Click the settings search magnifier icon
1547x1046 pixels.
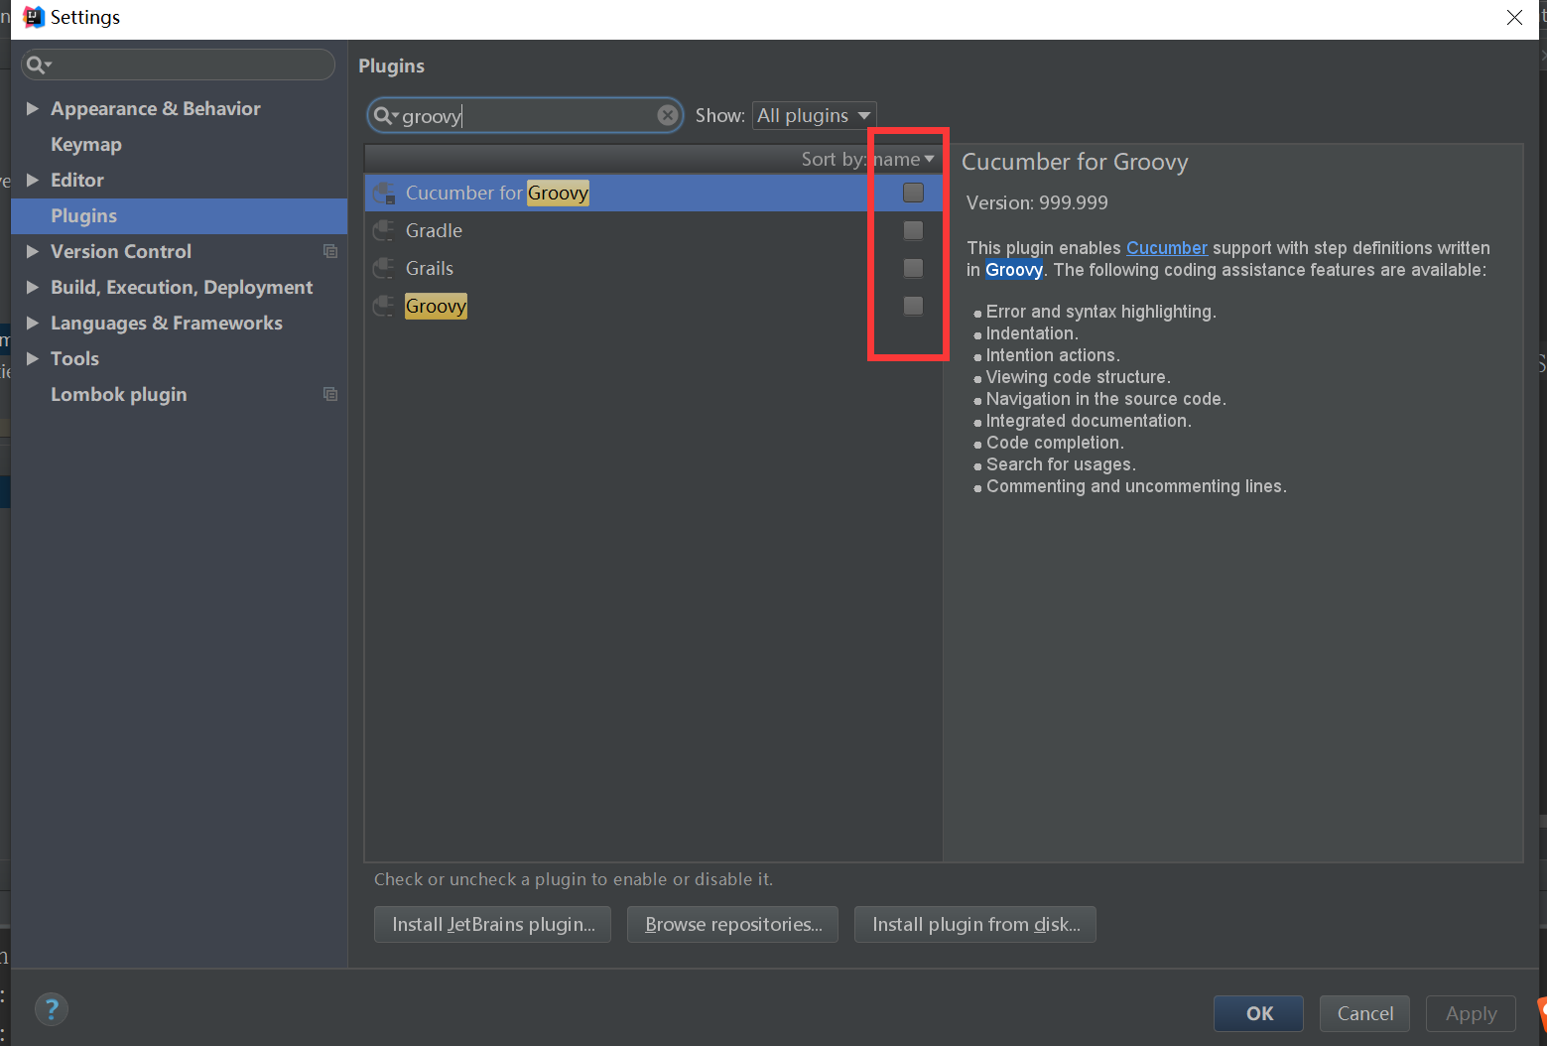(x=37, y=65)
